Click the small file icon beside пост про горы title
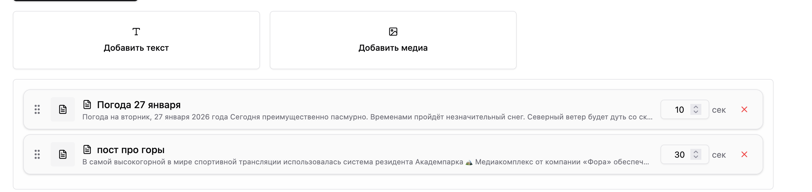The height and width of the screenshot is (192, 812). pos(87,149)
